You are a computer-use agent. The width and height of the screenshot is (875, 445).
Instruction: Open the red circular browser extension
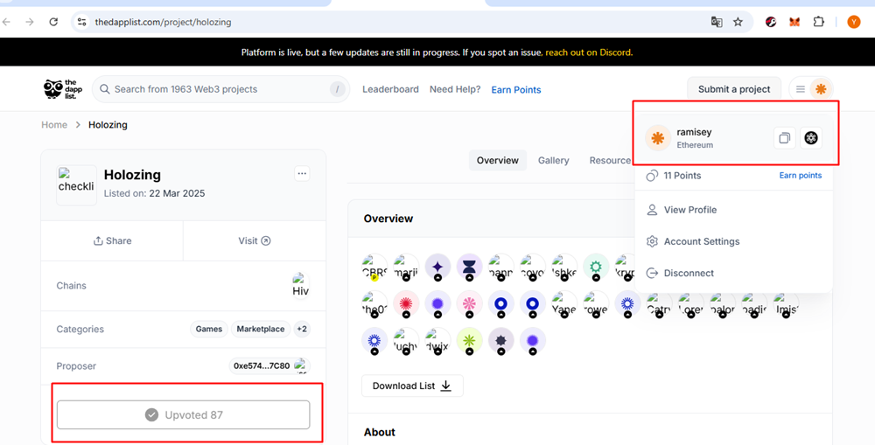pos(771,22)
